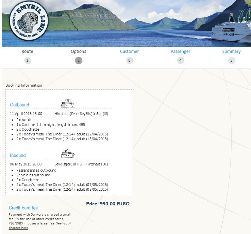Click the outbound '2 x Couchette' line

[28, 129]
